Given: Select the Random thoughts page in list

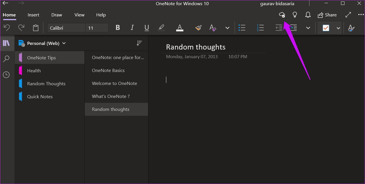Looking at the screenshot, I should [117, 109].
